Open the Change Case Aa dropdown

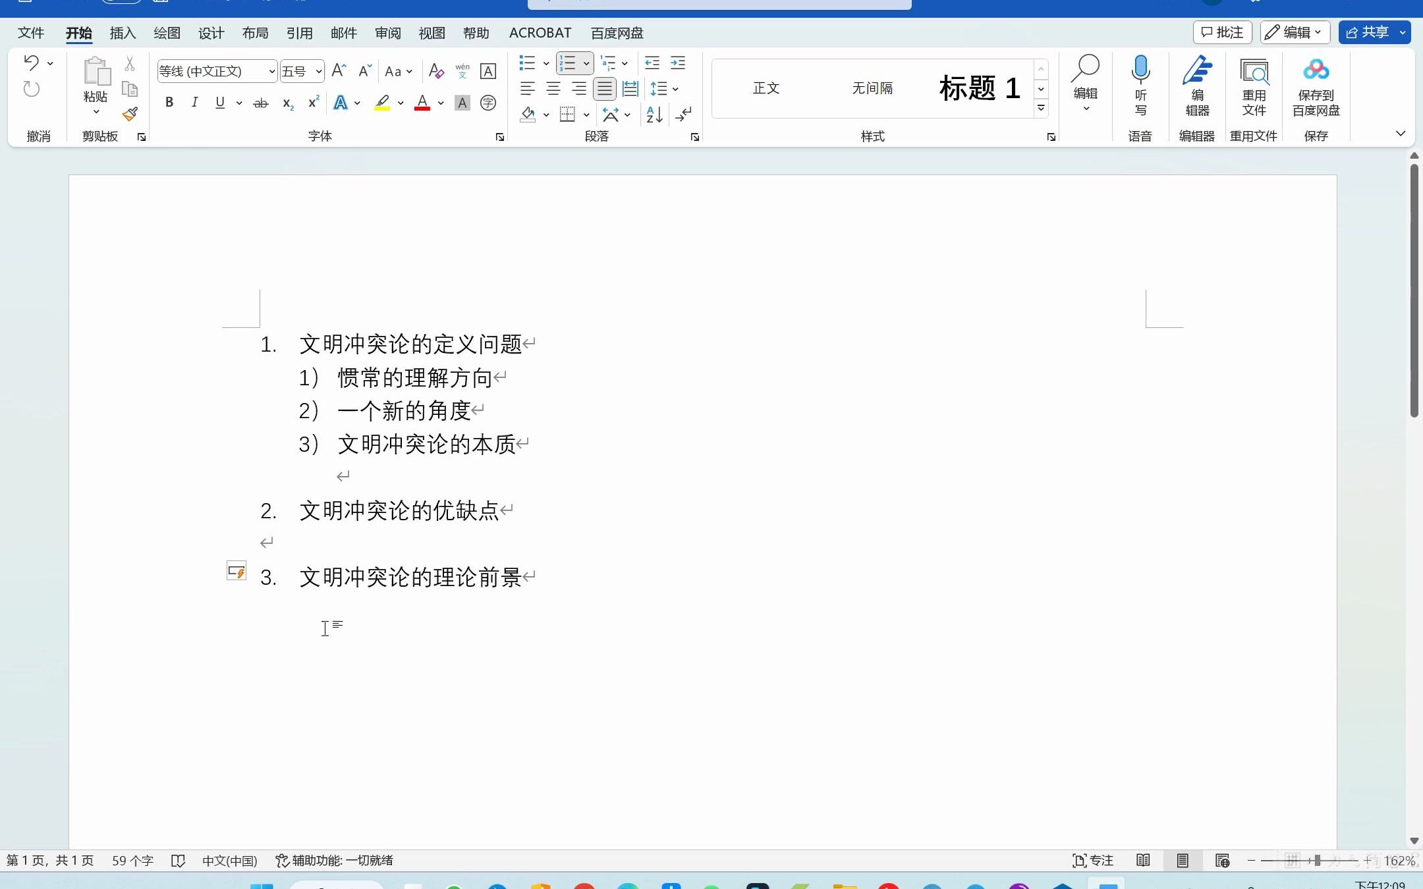pos(399,71)
